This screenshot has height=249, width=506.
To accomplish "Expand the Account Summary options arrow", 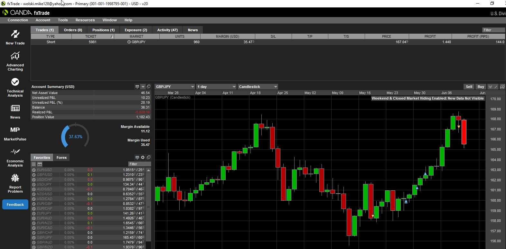I will [x=143, y=87].
